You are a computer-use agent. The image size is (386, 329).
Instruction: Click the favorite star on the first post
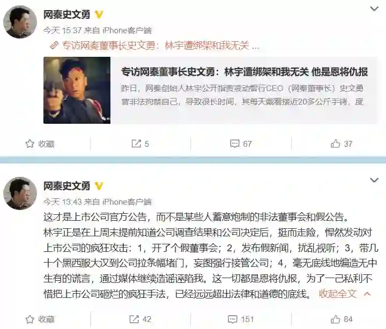(30, 144)
